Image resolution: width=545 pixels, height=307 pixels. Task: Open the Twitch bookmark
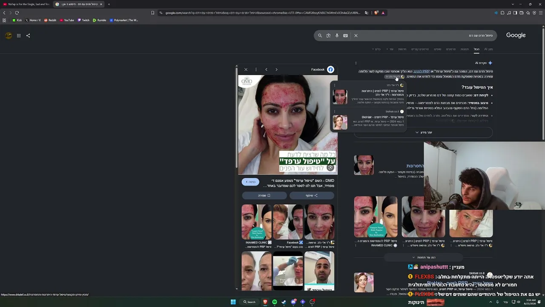click(84, 20)
